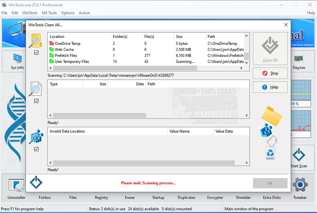Image resolution: width=317 pixels, height=213 pixels.
Task: Select the OneDrive Temp row
Action: [x=146, y=43]
